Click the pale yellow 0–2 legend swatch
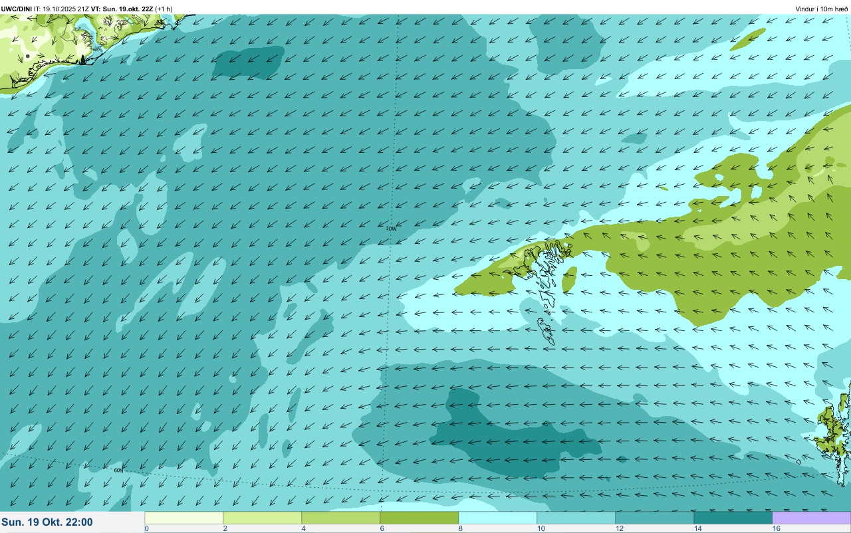The image size is (851, 533). click(184, 518)
